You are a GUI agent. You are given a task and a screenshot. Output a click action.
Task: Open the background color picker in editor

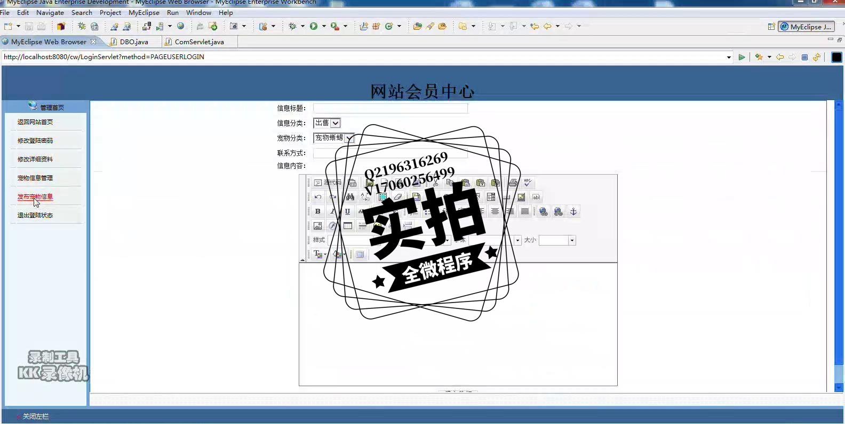pyautogui.click(x=340, y=255)
